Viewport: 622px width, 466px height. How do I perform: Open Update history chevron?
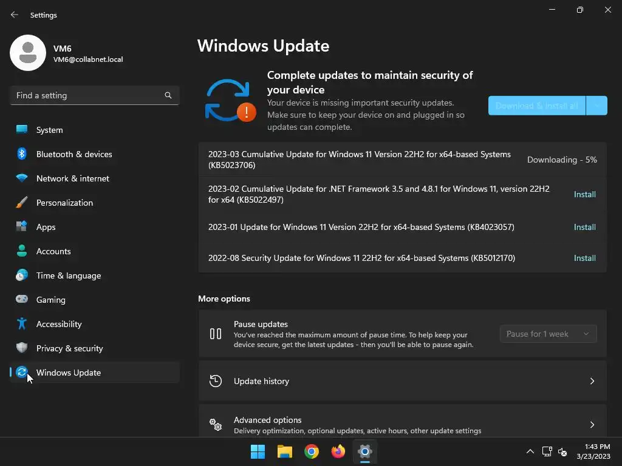pos(592,381)
